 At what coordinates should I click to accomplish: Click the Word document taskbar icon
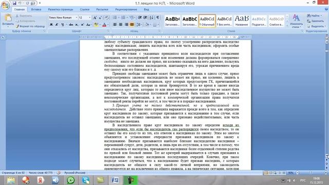click(115, 180)
